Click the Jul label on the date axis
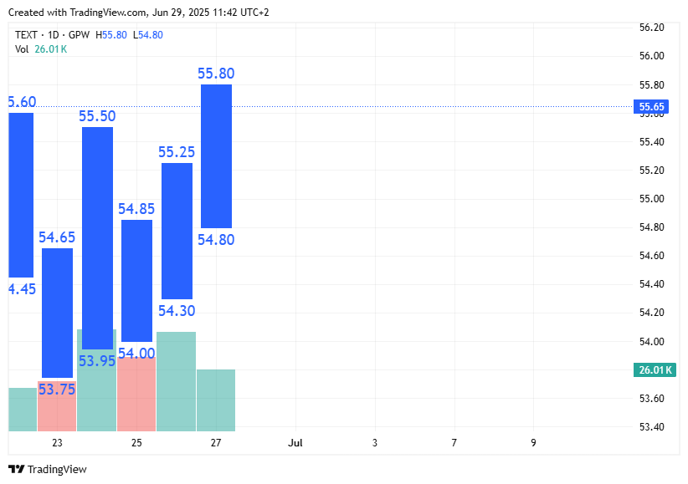This screenshot has height=484, width=688. pos(295,443)
